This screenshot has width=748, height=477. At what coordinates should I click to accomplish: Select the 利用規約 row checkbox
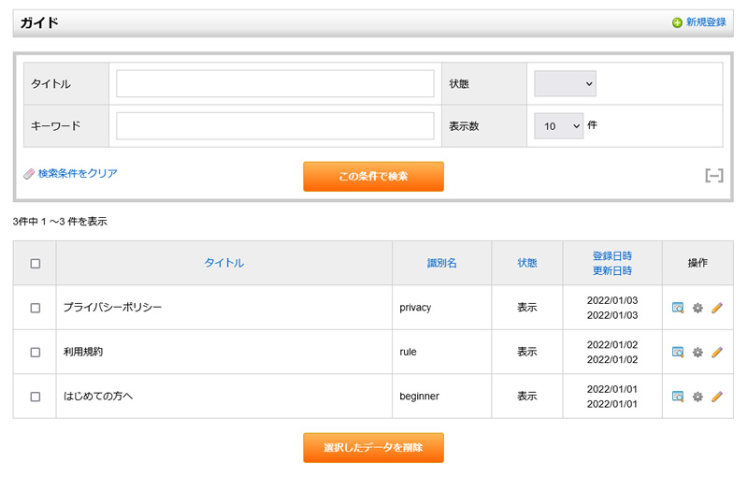point(36,353)
